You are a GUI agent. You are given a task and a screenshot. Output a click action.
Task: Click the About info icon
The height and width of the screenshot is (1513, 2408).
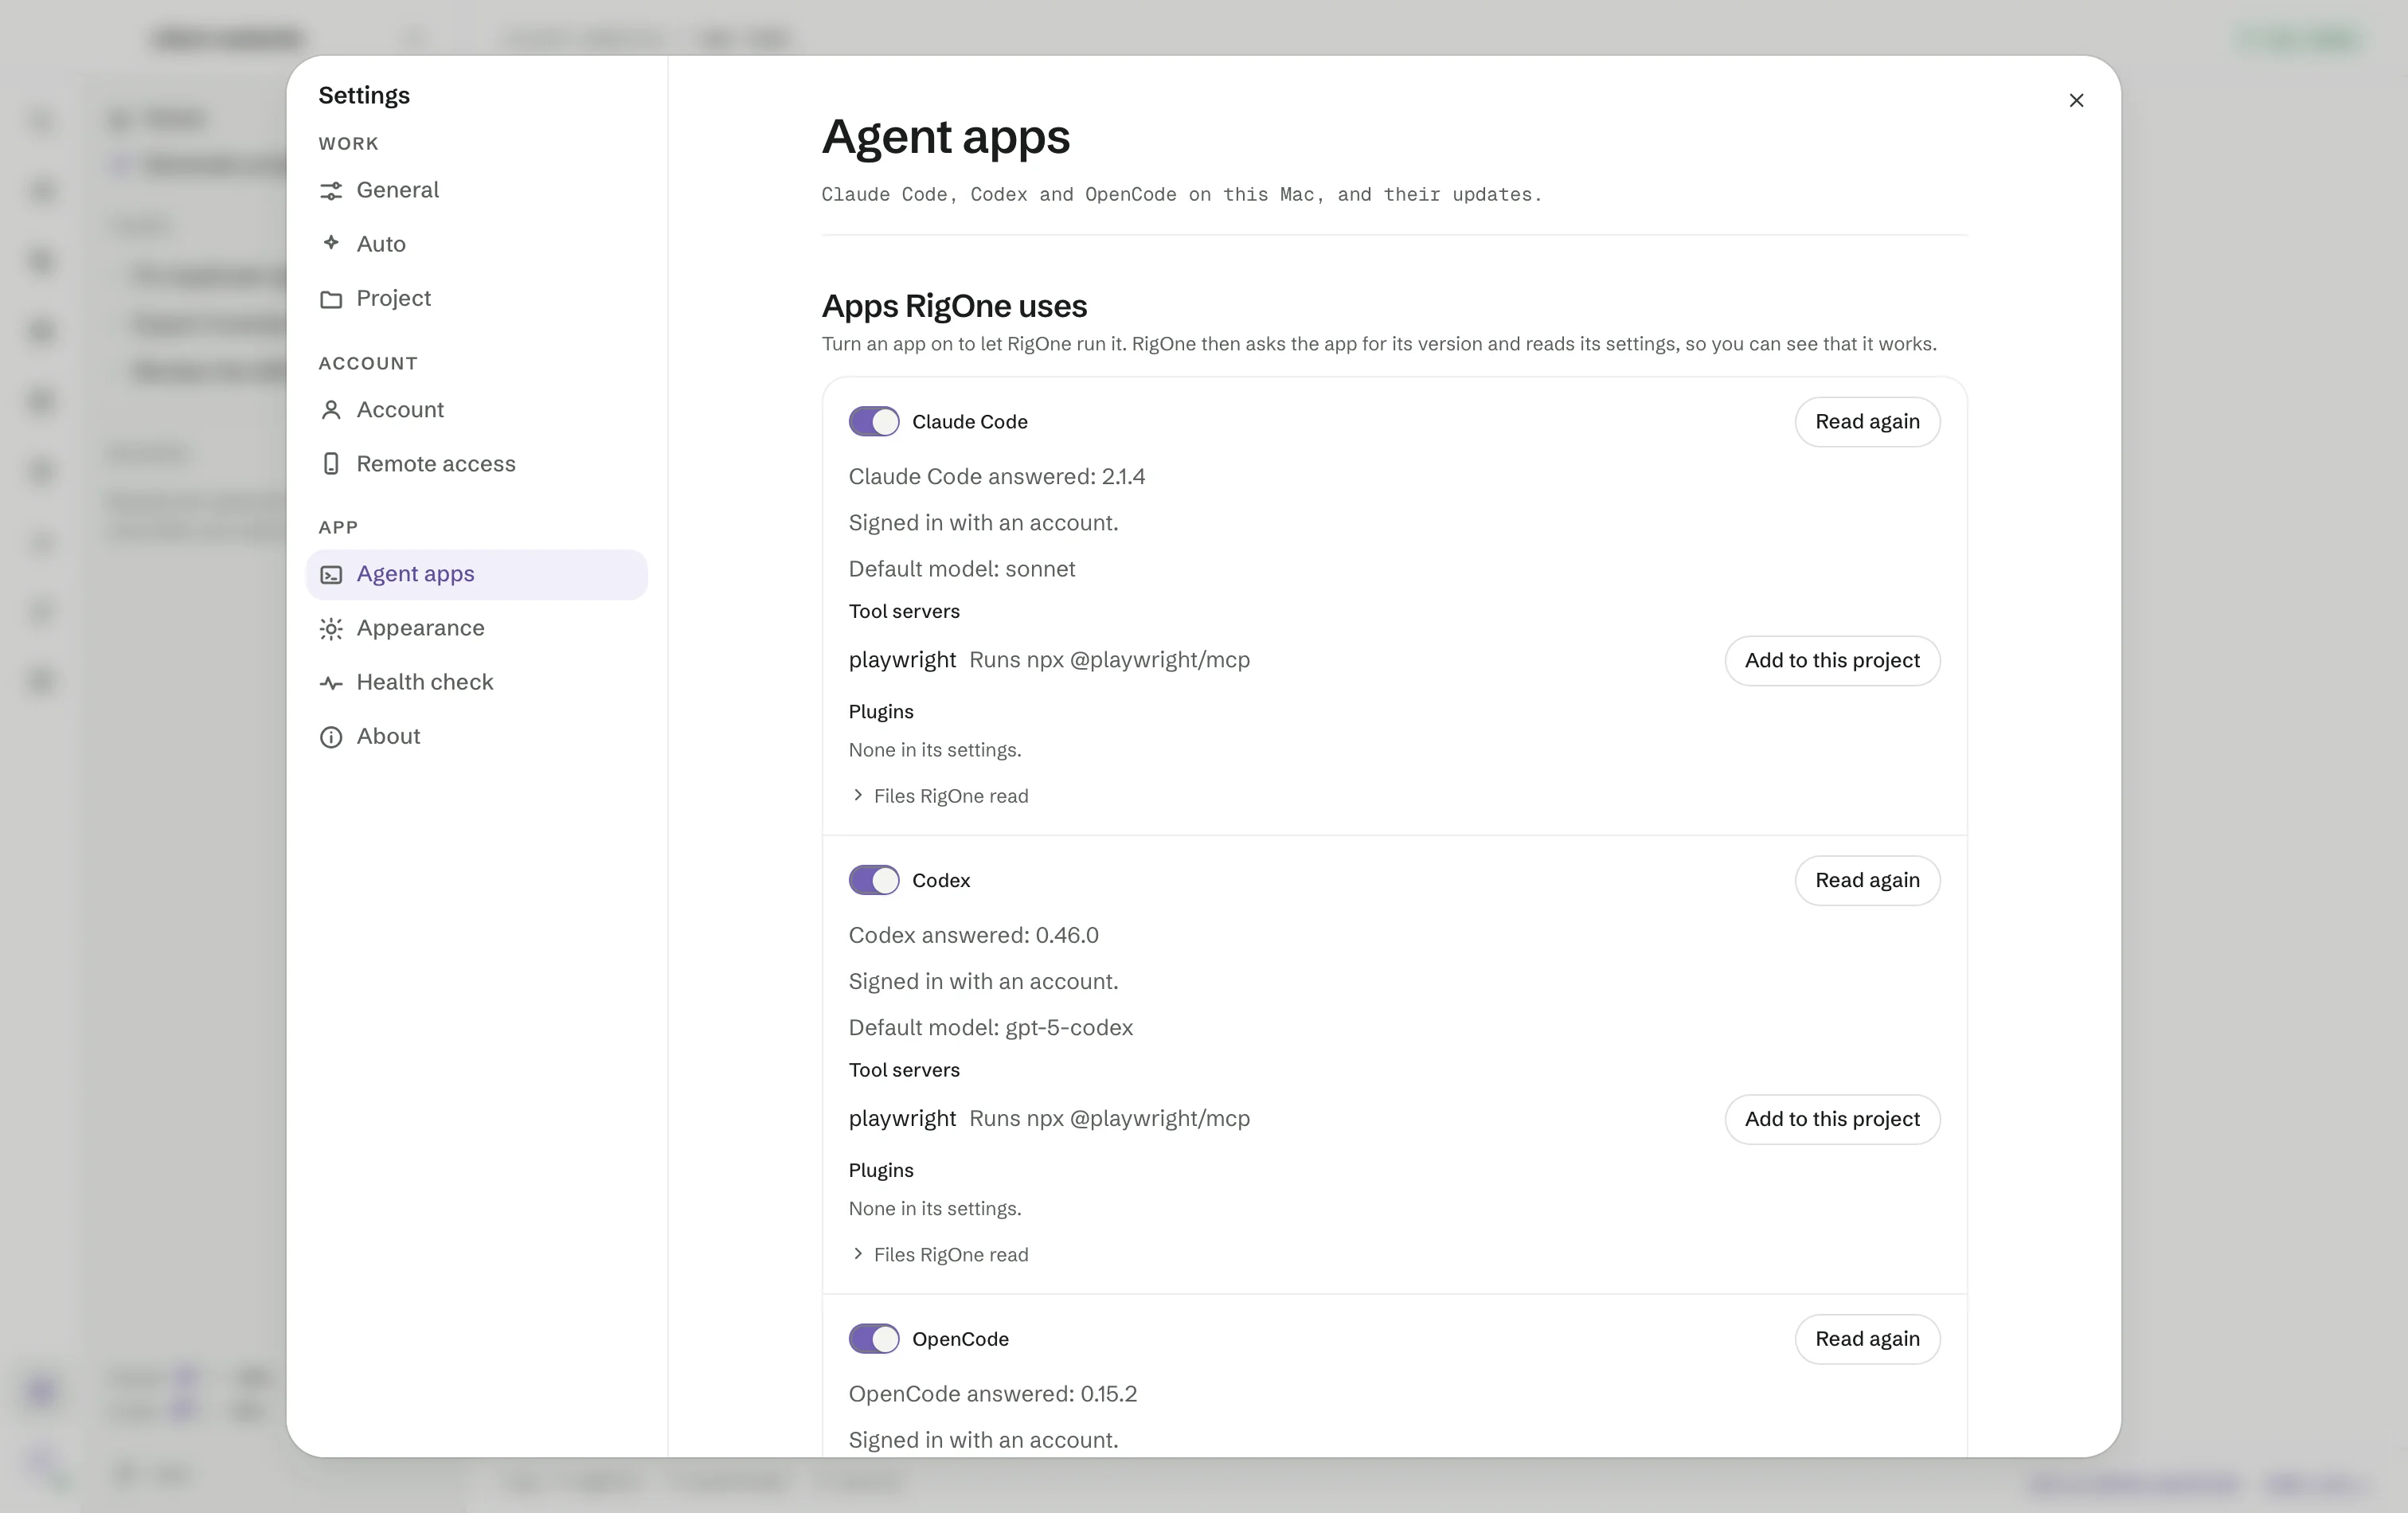(331, 737)
